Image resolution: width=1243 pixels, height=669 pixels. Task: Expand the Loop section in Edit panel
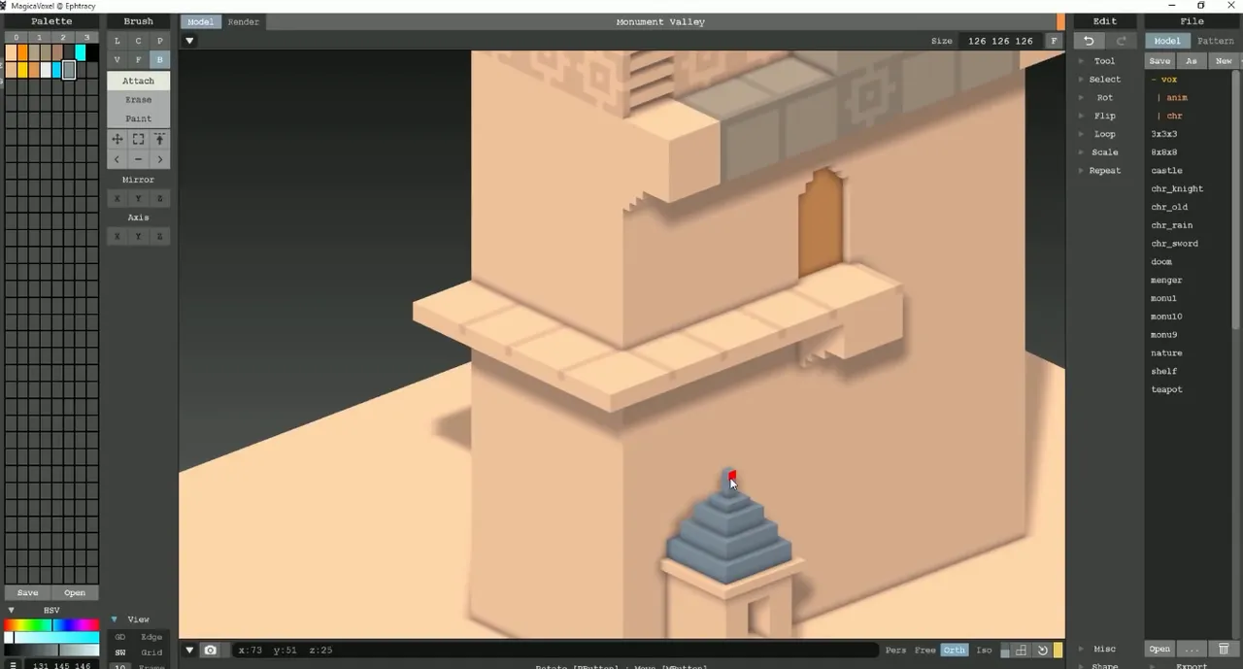pyautogui.click(x=1105, y=134)
